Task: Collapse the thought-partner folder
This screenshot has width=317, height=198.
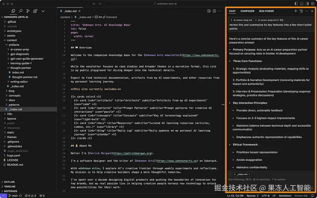Action: pyautogui.click(x=28, y=68)
